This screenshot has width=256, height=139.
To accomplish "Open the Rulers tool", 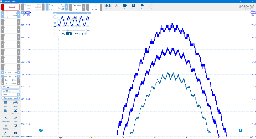I will [15, 119].
